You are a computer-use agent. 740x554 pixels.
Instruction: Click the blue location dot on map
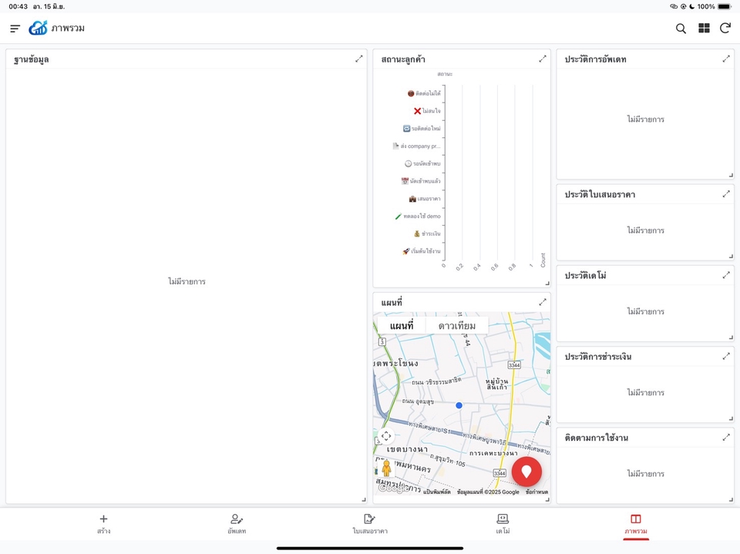click(459, 405)
